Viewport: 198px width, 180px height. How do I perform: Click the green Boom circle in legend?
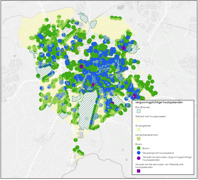pyautogui.click(x=139, y=148)
